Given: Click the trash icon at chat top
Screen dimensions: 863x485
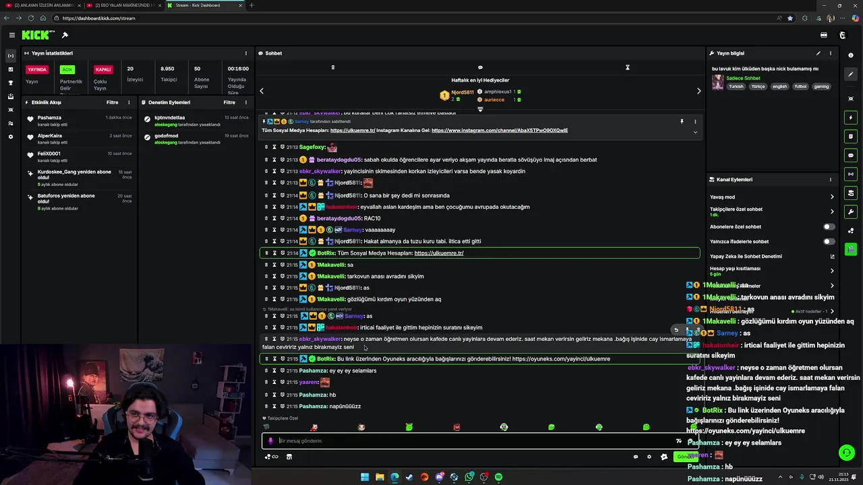Looking at the screenshot, I should (x=332, y=67).
